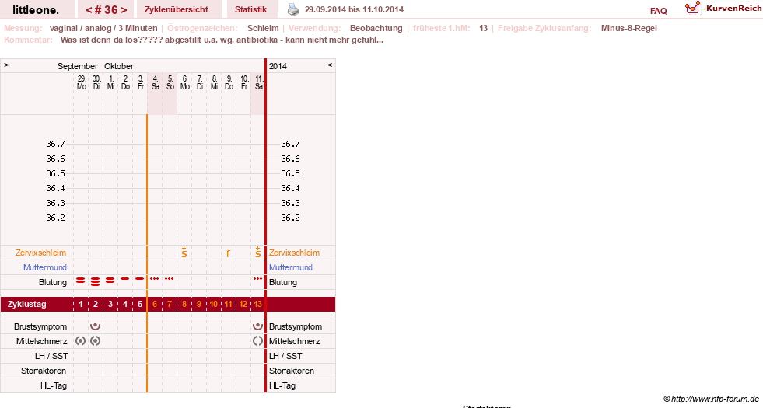Click the left 'Störfaktoren' row label

coord(44,371)
